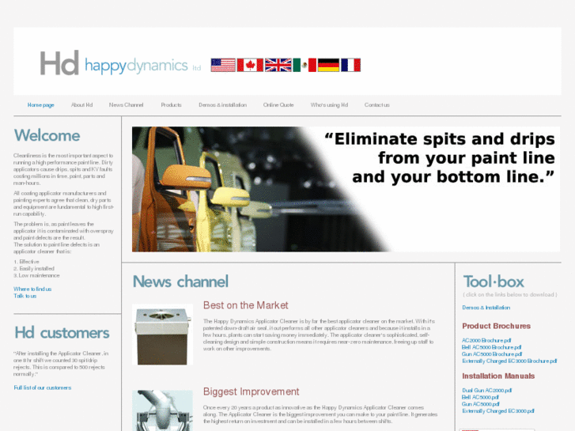Select the Germany flag
This screenshot has width=575, height=431.
coord(328,65)
